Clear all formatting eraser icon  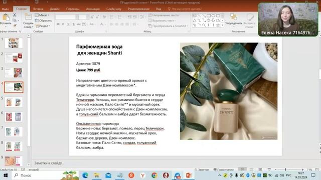point(104,17)
